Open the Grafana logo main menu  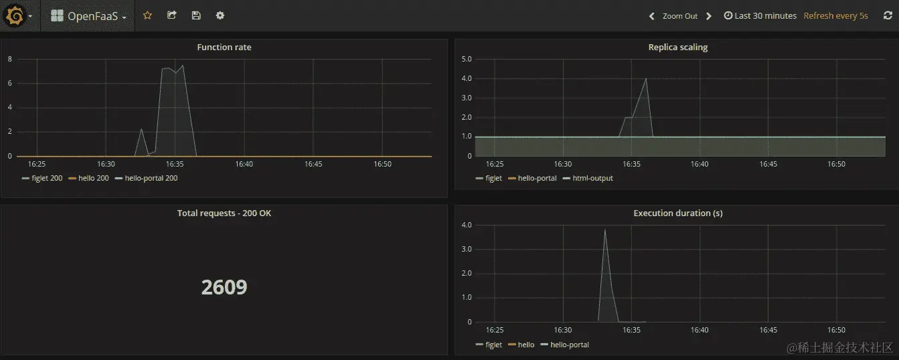(x=17, y=15)
